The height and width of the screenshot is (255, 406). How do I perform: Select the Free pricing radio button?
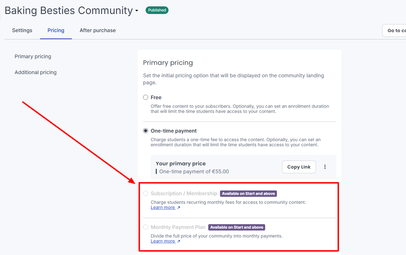(x=146, y=97)
